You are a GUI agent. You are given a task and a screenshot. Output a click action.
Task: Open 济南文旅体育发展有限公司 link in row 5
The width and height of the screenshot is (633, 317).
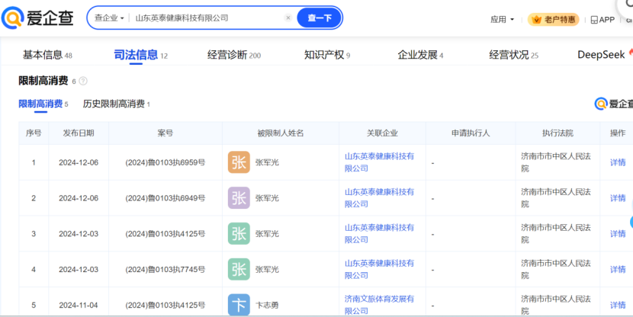point(379,305)
